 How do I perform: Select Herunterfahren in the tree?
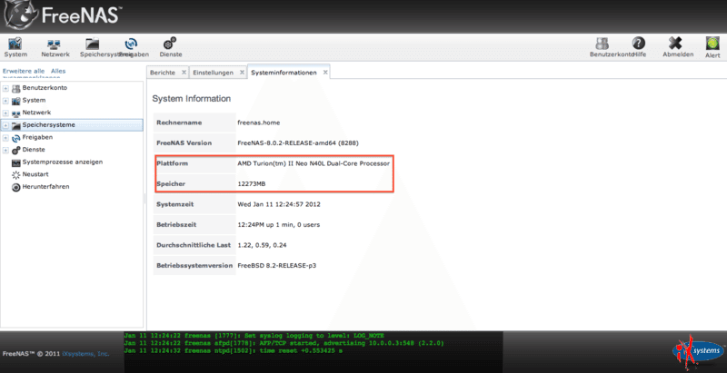coord(46,187)
